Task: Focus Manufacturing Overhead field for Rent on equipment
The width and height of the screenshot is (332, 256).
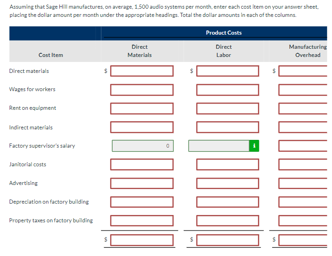Action: (x=303, y=108)
